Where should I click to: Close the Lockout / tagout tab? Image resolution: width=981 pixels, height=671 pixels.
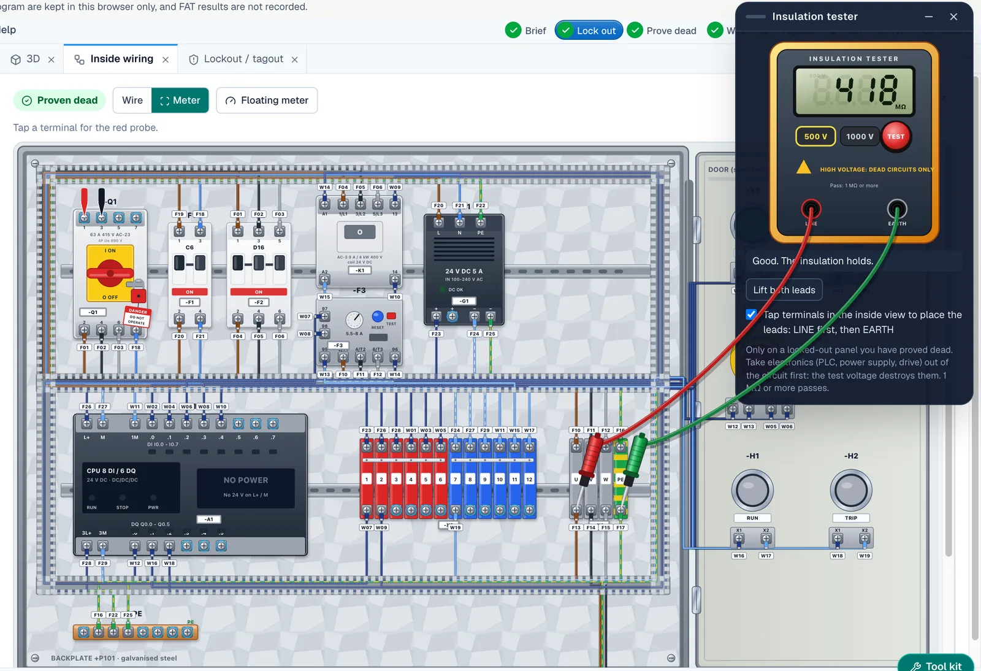[295, 59]
